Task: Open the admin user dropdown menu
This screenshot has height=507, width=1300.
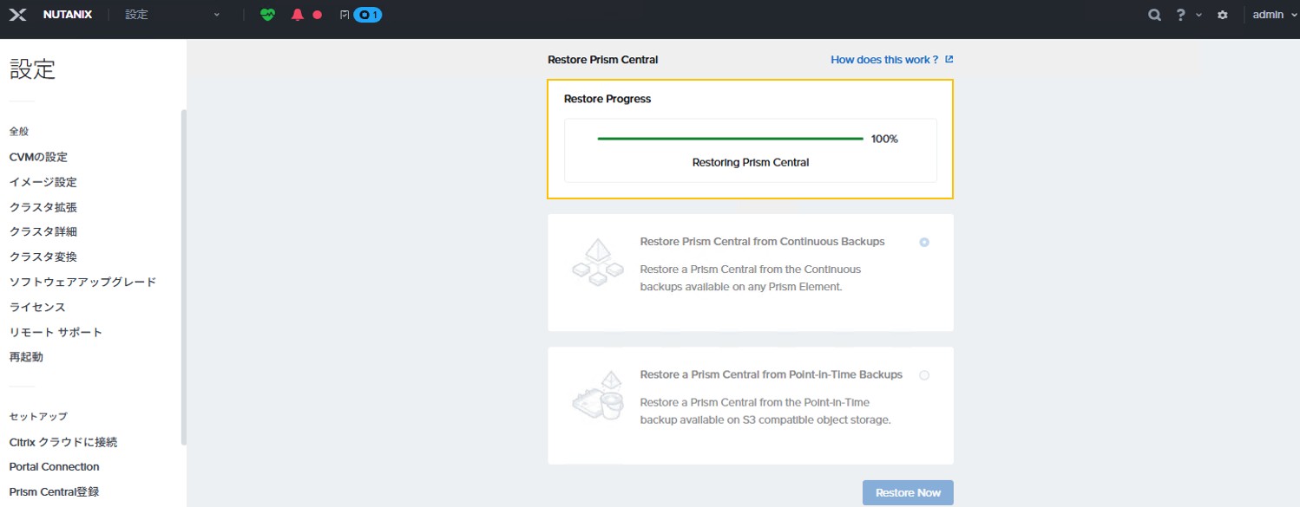Action: click(1273, 15)
